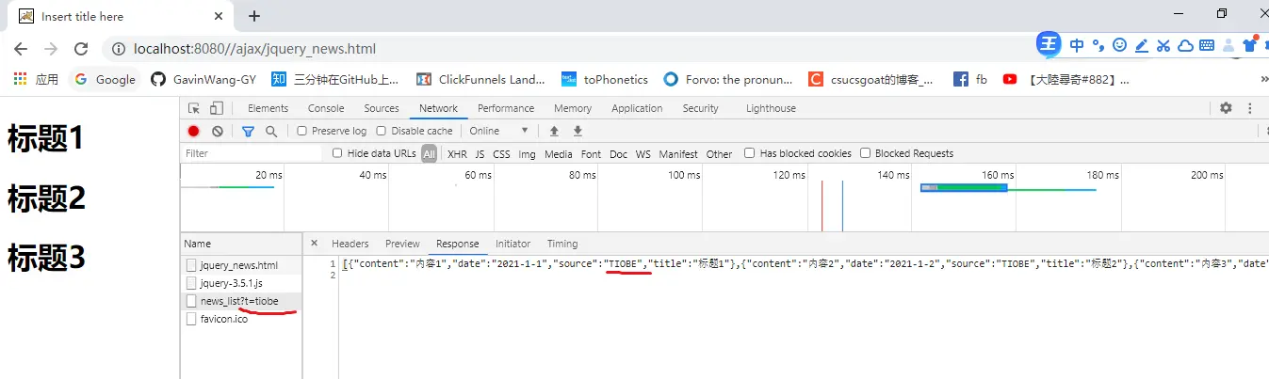This screenshot has width=1269, height=379.
Task: Switch to the Console panel
Action: pyautogui.click(x=326, y=108)
